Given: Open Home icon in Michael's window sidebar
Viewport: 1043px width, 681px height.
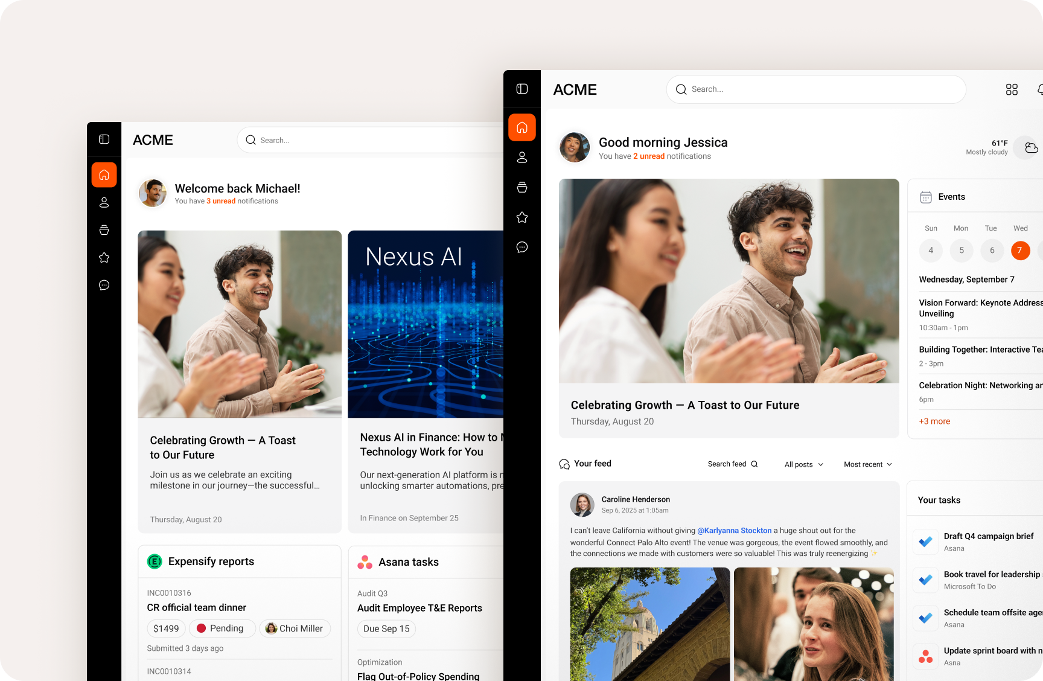Looking at the screenshot, I should click(104, 175).
